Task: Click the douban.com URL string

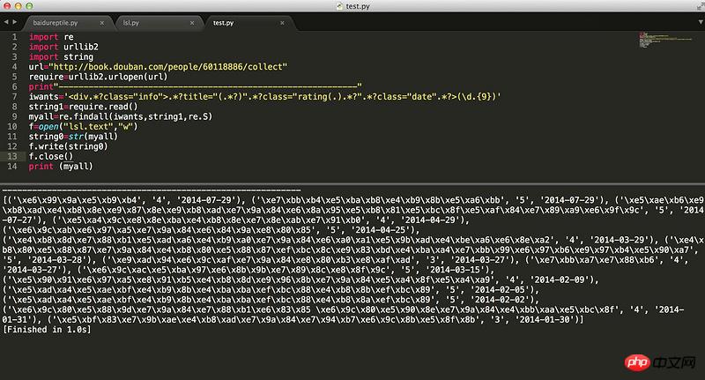Action: tap(167, 66)
